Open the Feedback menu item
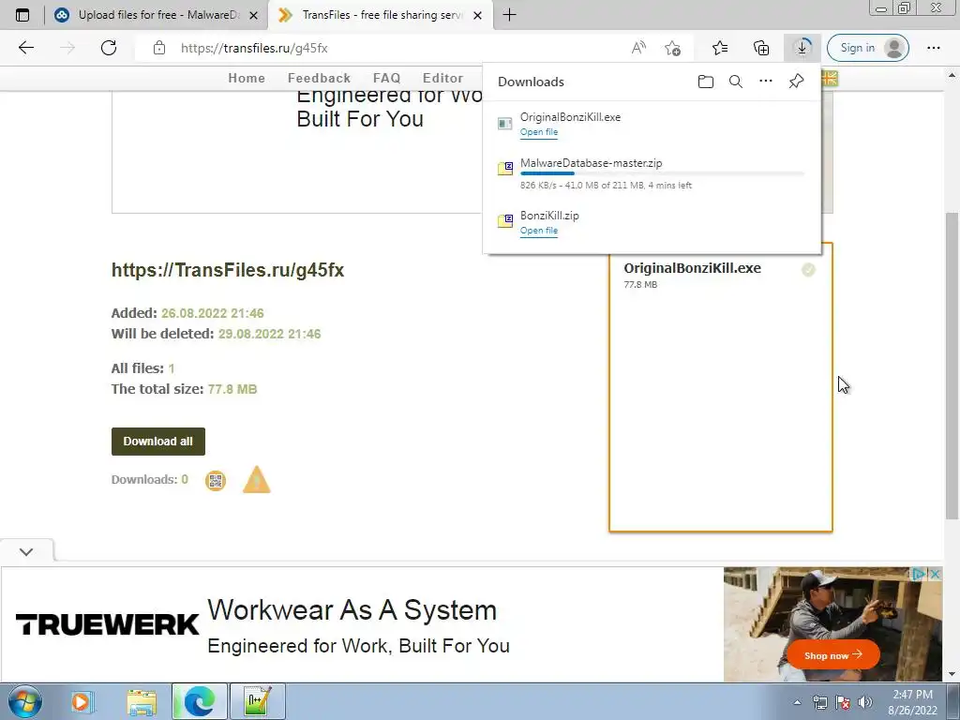The height and width of the screenshot is (720, 960). tap(319, 79)
